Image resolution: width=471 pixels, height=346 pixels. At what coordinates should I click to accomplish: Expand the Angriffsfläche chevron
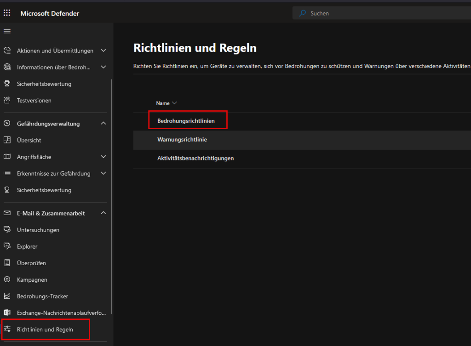(103, 156)
